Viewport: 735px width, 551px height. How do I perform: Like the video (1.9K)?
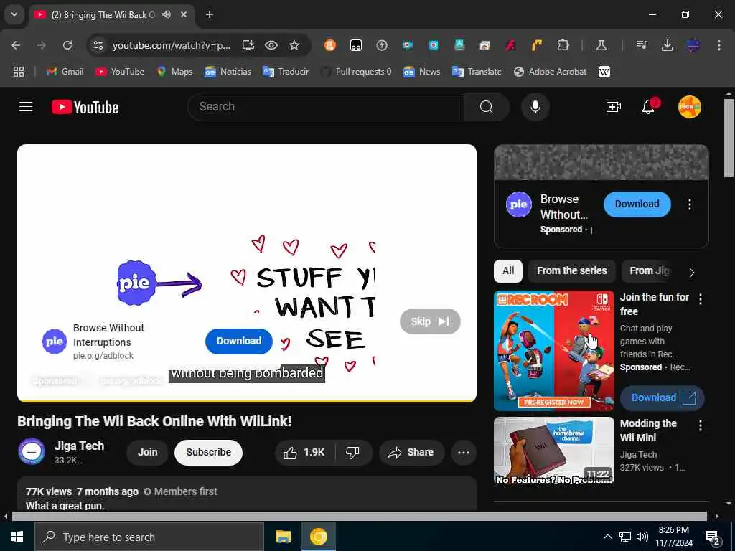(304, 452)
